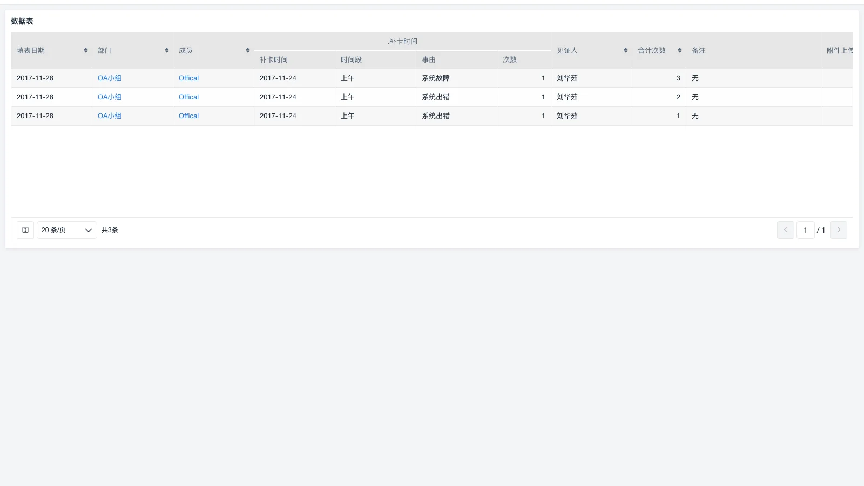Sort by 见证人 column
Viewport: 864px width, 486px height.
pyautogui.click(x=625, y=50)
